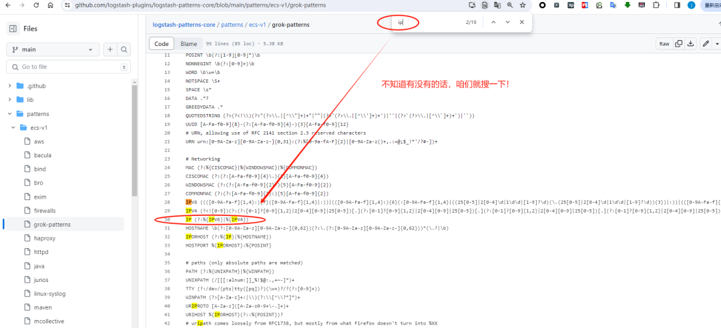Viewport: 721px width, 328px height.
Task: Switch to the Blame tab
Action: click(188, 43)
